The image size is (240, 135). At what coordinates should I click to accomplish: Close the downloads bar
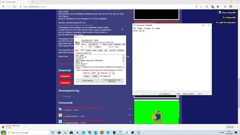[x=237, y=127]
